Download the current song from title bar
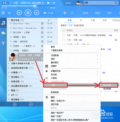 click(43, 3)
